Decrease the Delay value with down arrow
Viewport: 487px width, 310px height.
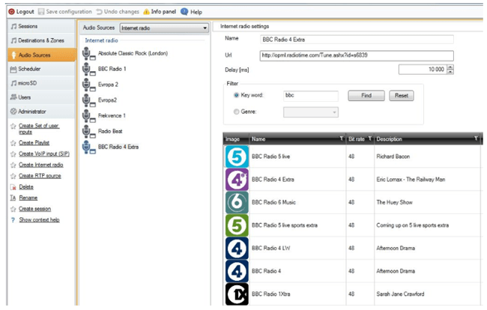click(450, 72)
